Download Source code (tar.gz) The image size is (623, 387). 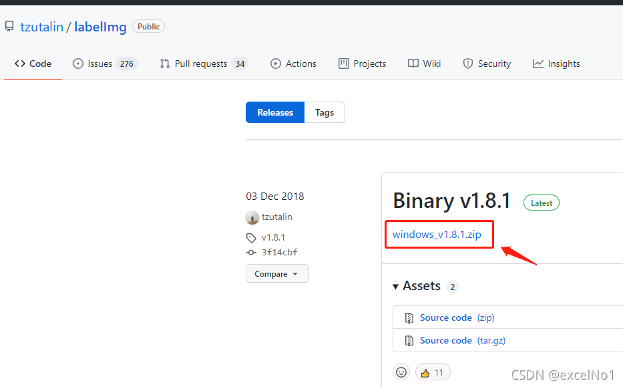[x=463, y=340]
